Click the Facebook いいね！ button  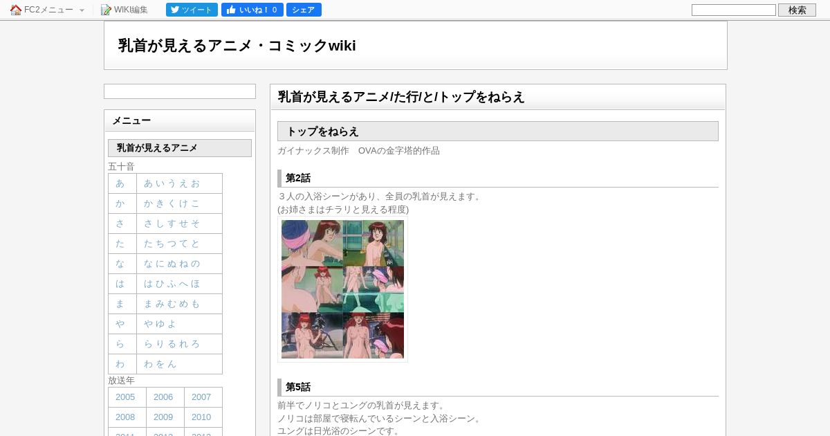pos(252,10)
